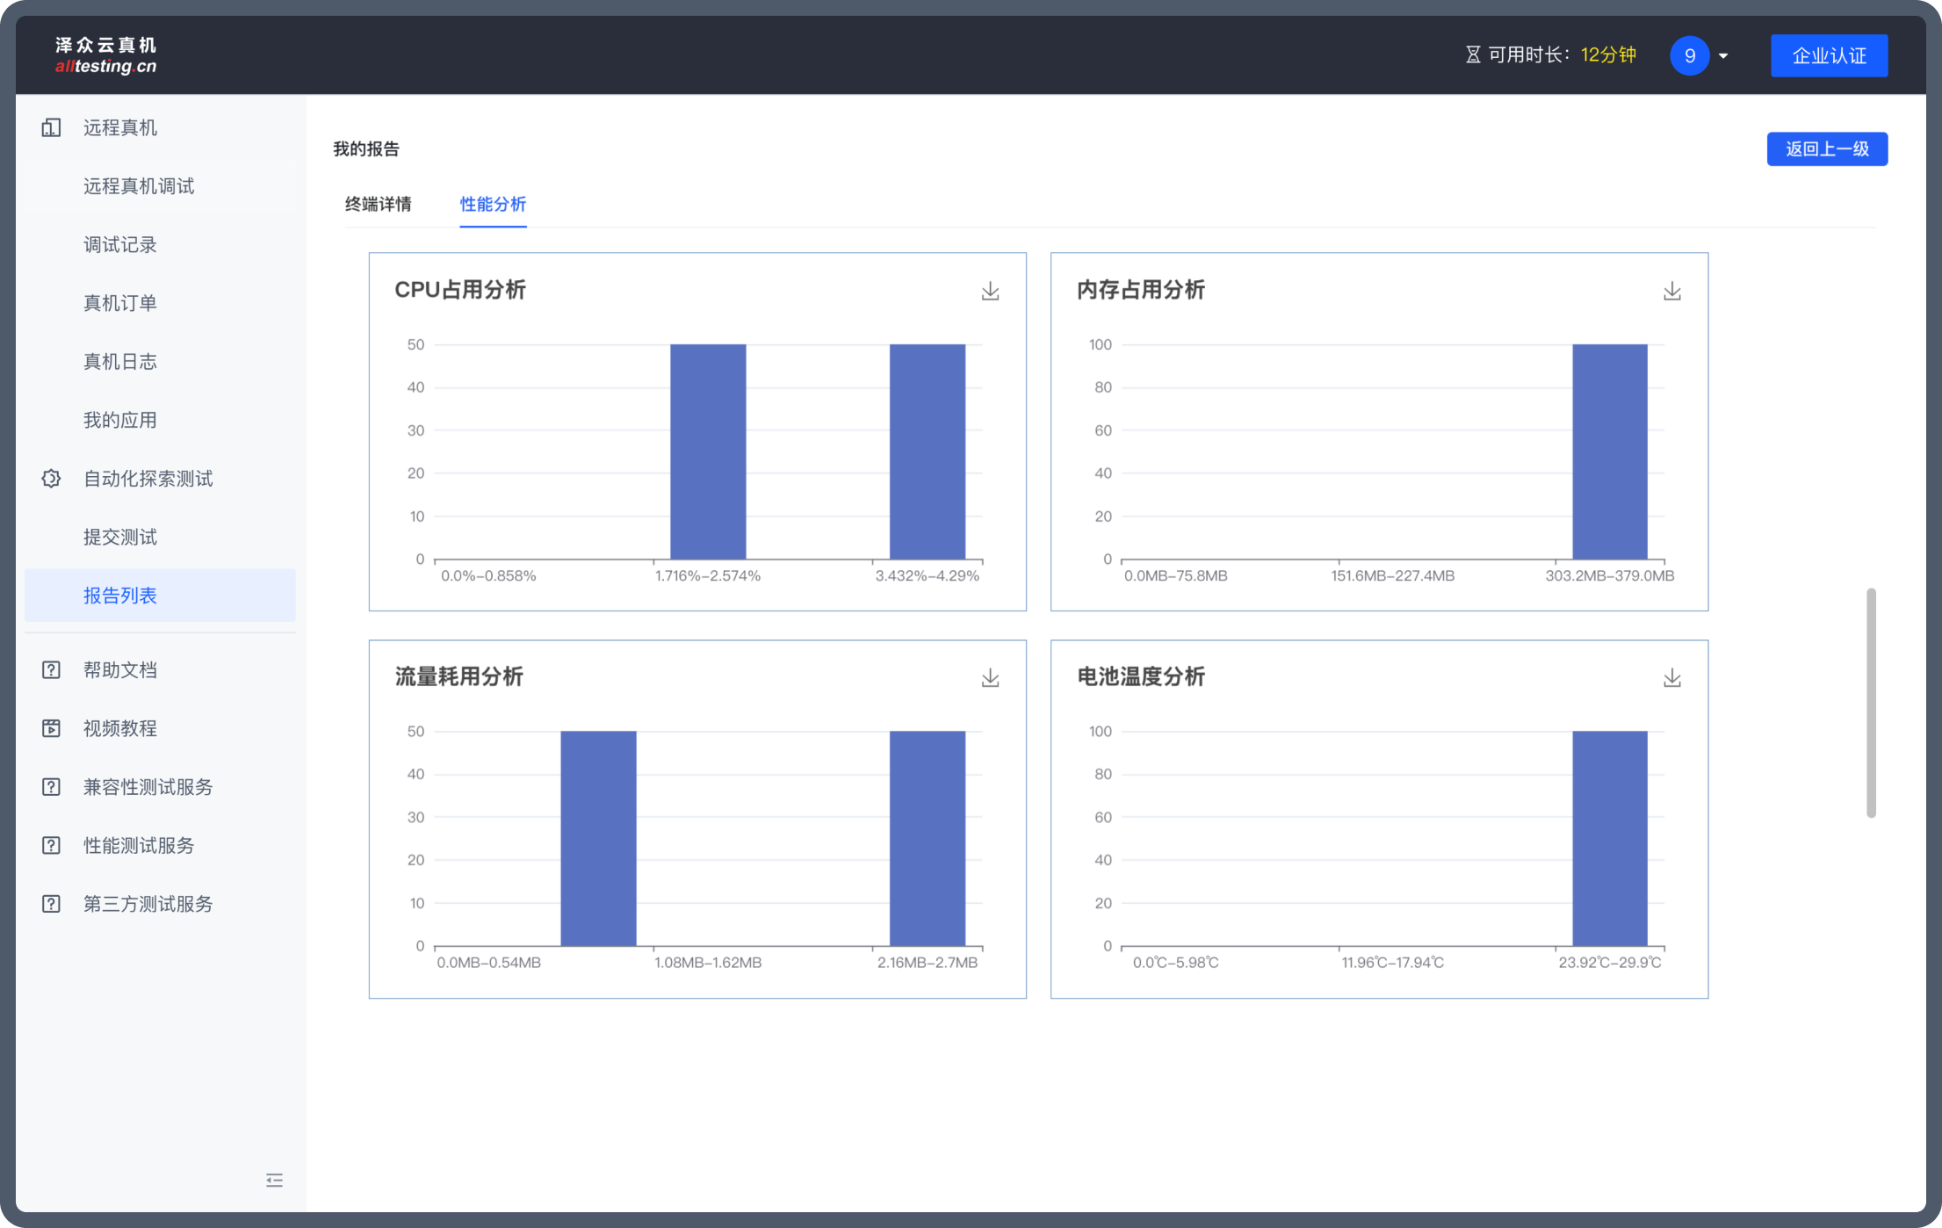Click the hourglass icon by 可用时长
The width and height of the screenshot is (1942, 1228).
[x=1473, y=55]
